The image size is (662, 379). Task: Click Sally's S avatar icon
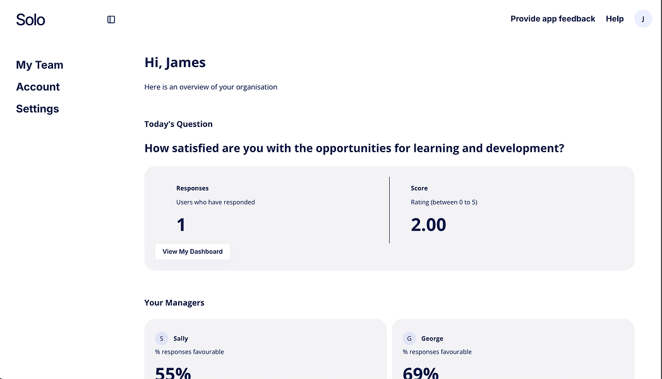161,339
